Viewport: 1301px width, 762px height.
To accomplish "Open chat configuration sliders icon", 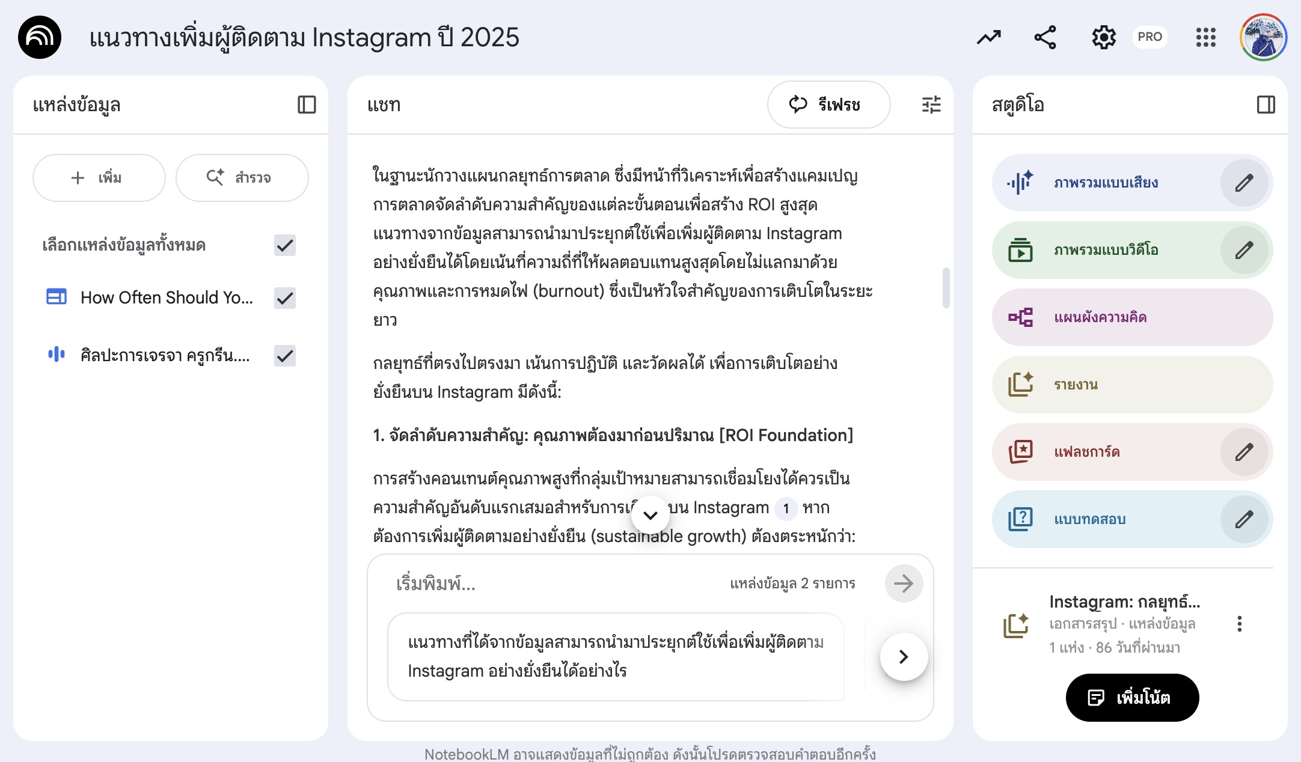I will tap(931, 105).
